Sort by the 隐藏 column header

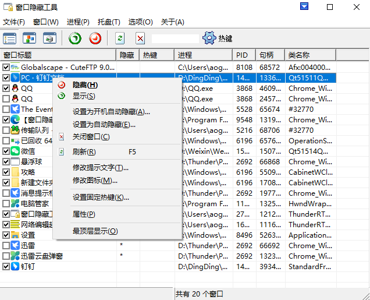(x=128, y=55)
